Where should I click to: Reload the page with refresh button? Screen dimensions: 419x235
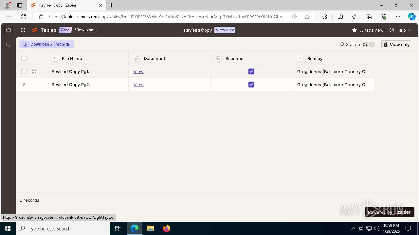tap(24, 17)
